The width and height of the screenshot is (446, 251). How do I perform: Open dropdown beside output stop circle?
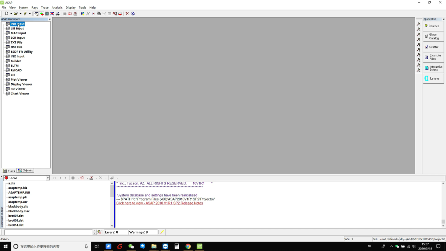point(78,178)
